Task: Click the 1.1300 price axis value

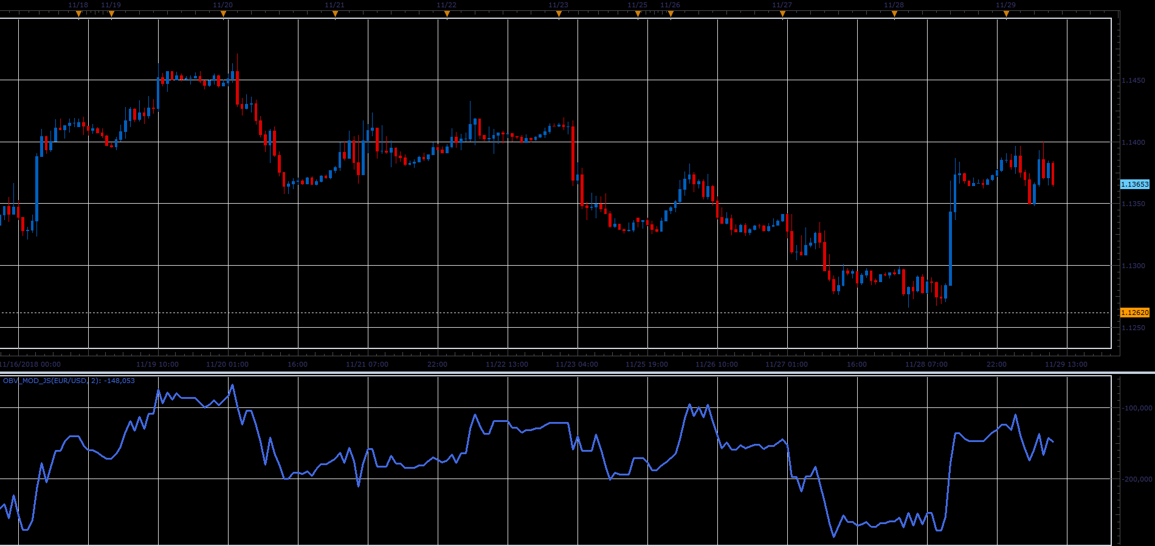Action: click(x=1133, y=266)
